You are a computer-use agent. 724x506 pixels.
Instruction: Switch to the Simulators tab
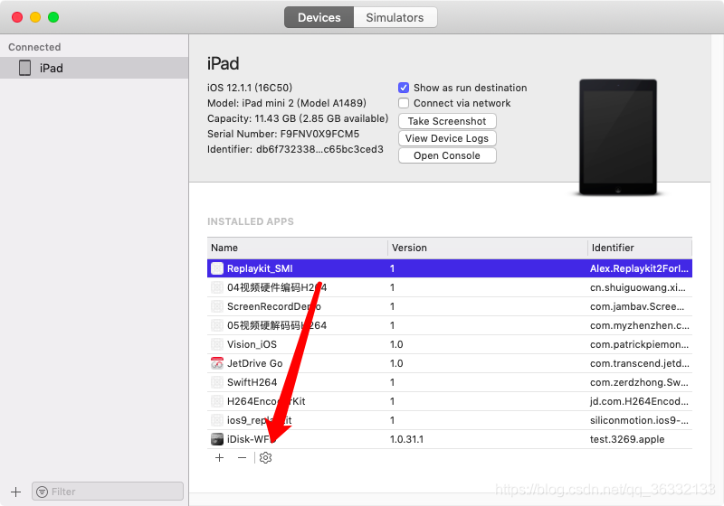[x=395, y=17]
